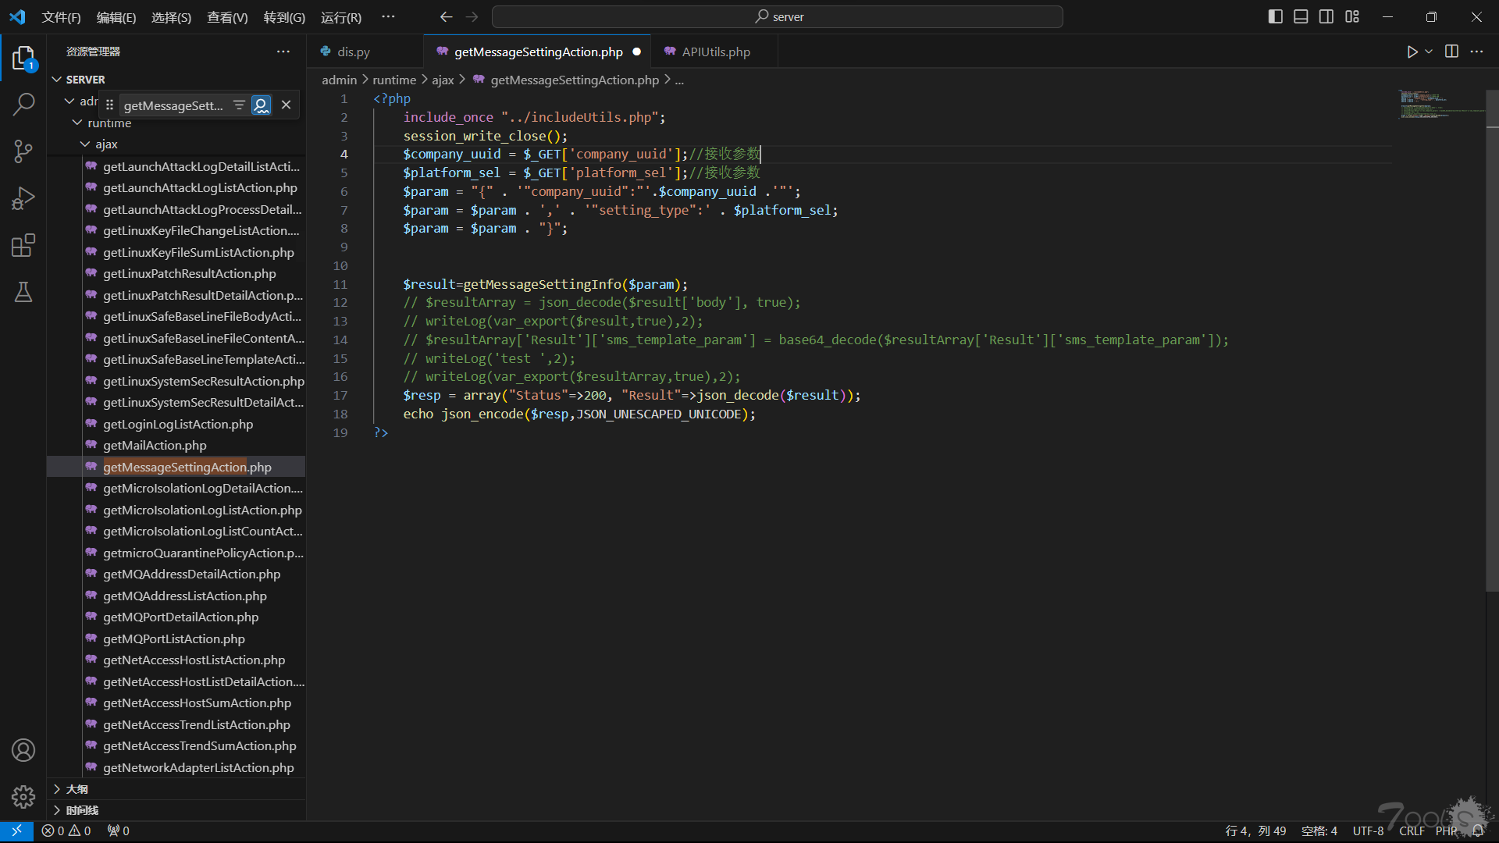Click the UTF-8 encoding status item
This screenshot has height=843, width=1499.
click(x=1368, y=831)
